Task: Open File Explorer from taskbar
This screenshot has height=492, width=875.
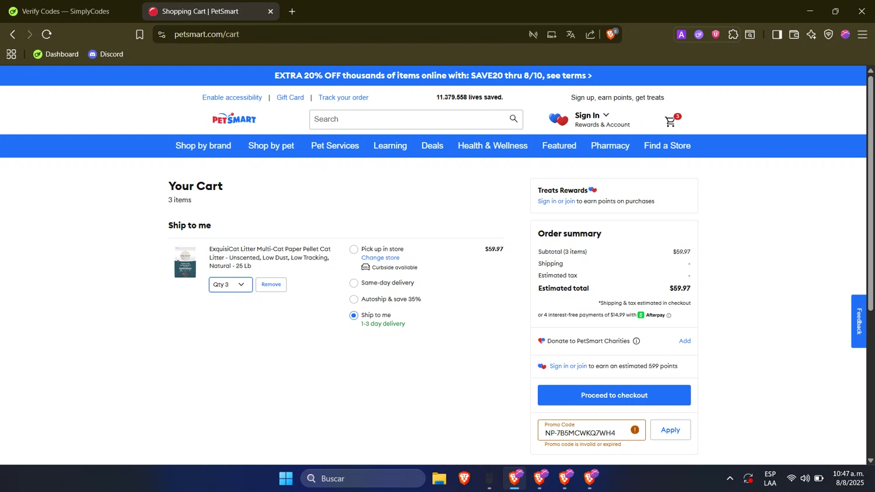Action: 439,479
